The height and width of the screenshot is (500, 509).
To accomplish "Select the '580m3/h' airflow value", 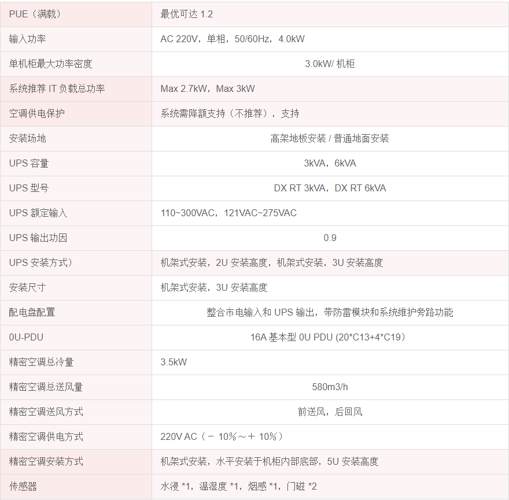I will [x=330, y=387].
